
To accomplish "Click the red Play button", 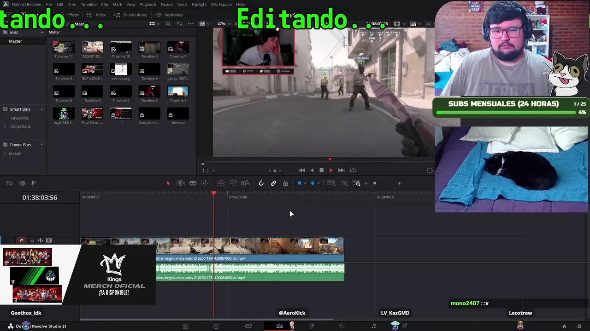I will pos(331,170).
